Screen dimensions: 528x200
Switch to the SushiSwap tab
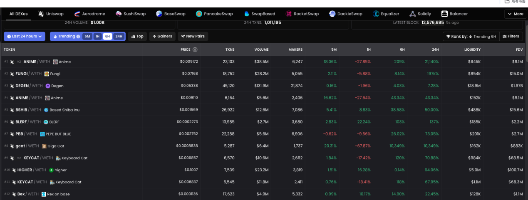tap(131, 14)
